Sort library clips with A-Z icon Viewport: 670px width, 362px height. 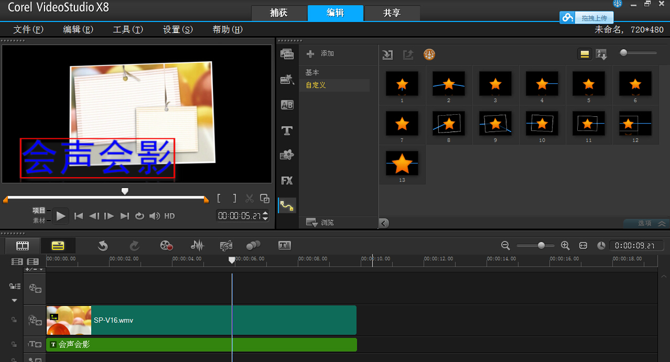(601, 54)
